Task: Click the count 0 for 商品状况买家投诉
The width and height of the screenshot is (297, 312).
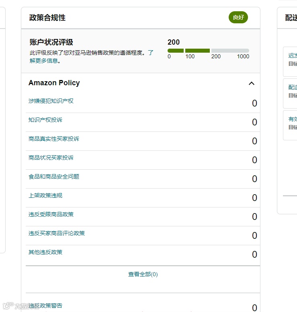Action: pos(254,160)
